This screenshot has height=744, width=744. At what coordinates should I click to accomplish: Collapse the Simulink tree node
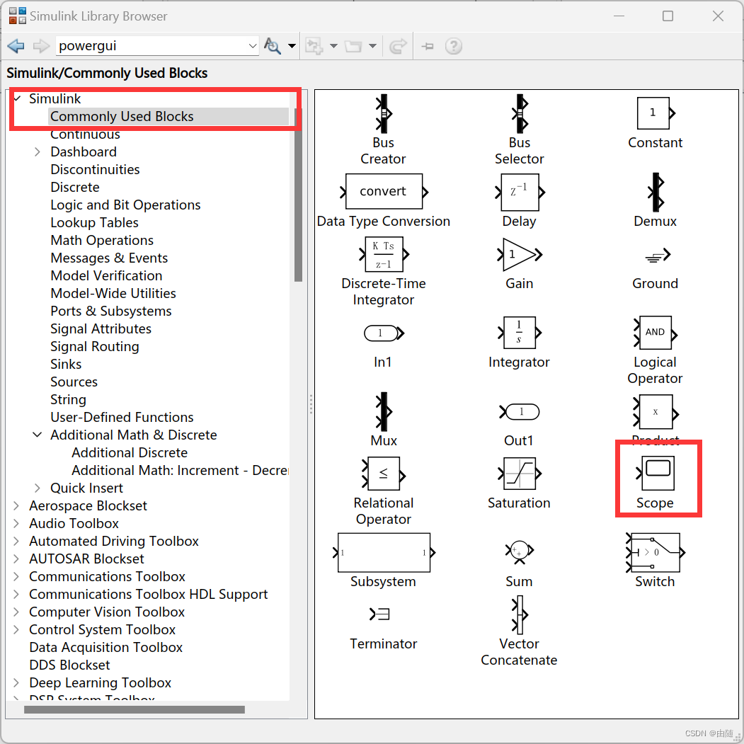pyautogui.click(x=18, y=98)
